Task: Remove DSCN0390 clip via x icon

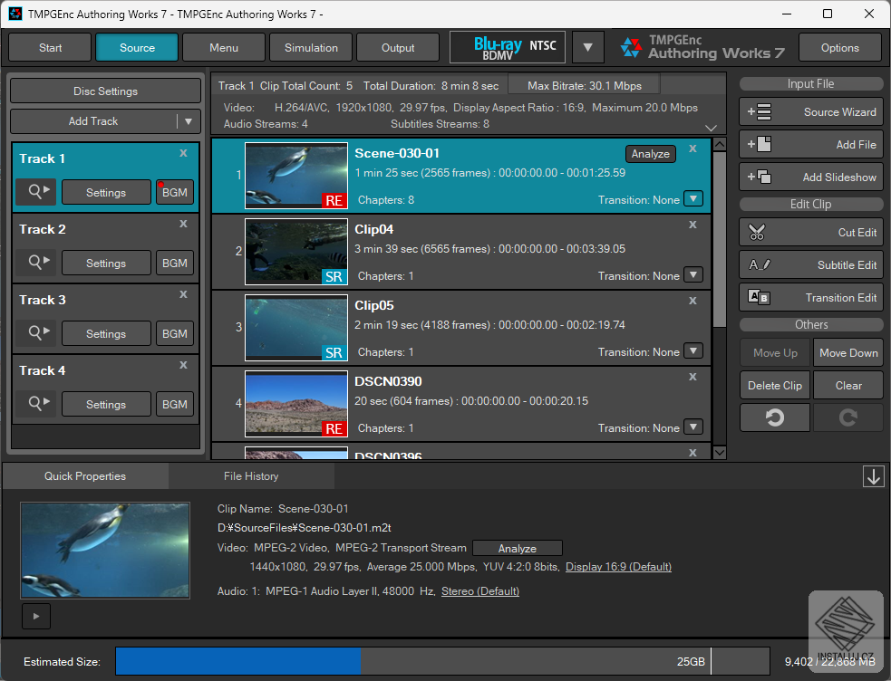Action: point(692,376)
